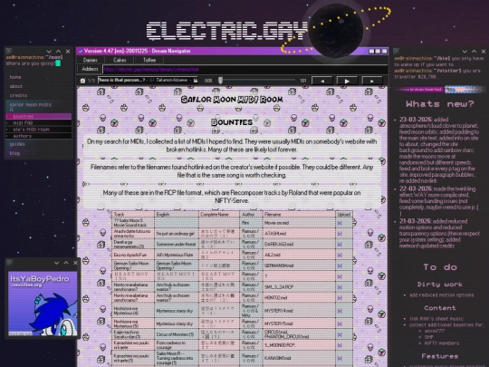Open the Cakes menu
This screenshot has width=489, height=367.
(x=120, y=60)
